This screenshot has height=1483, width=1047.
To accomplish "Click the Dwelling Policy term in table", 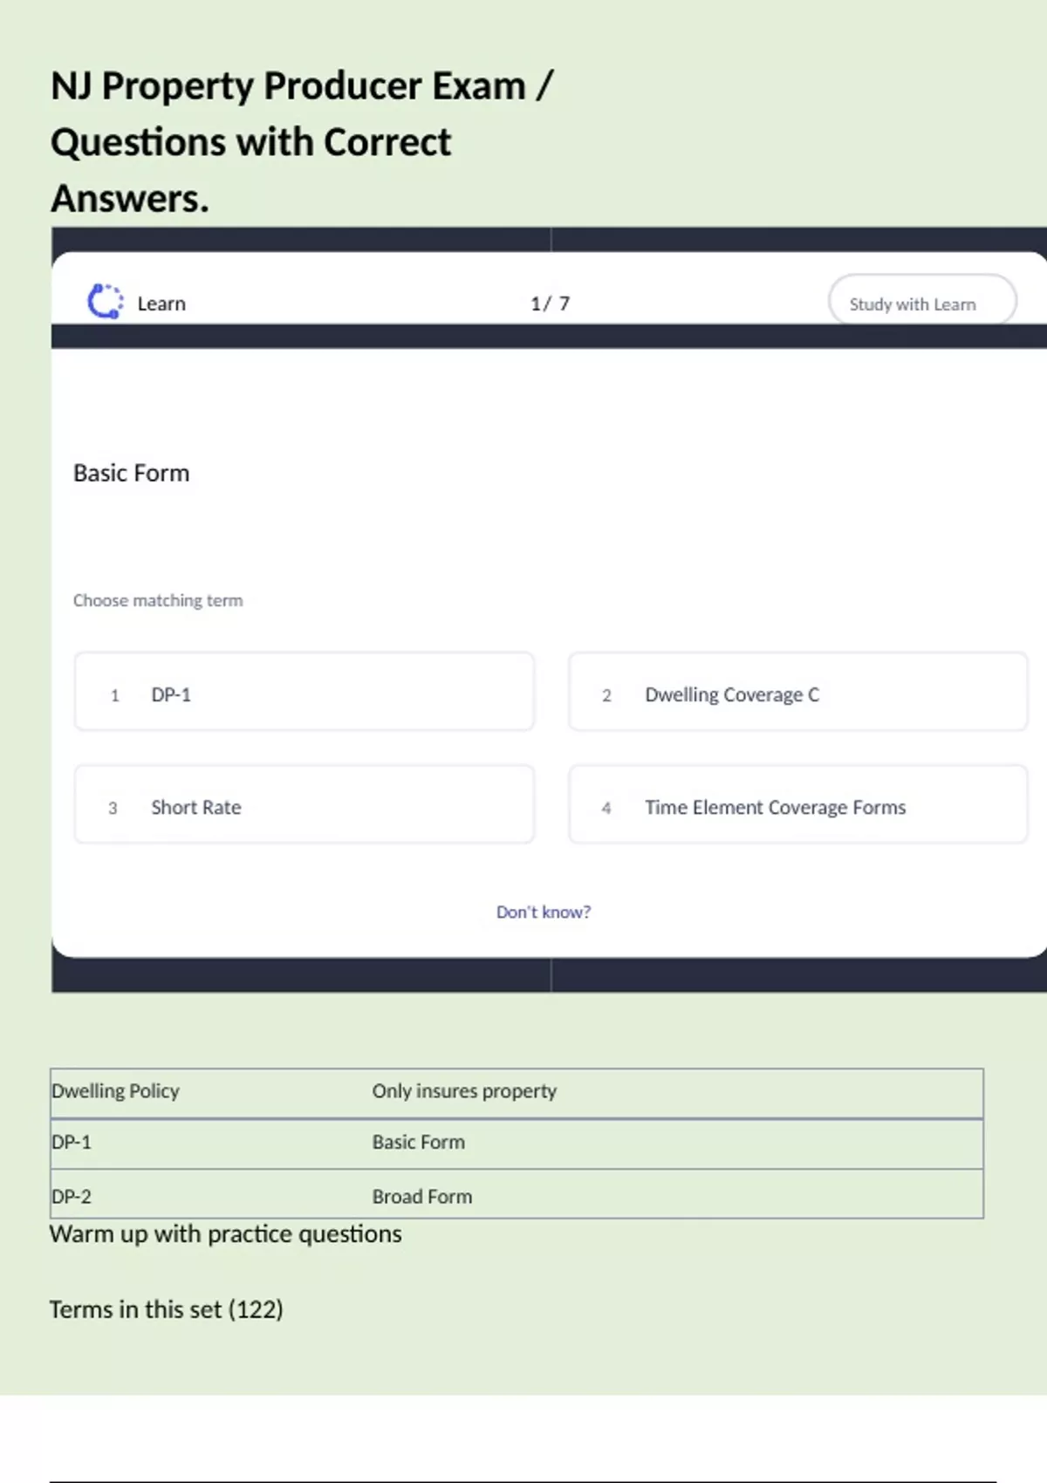I will (x=115, y=1091).
